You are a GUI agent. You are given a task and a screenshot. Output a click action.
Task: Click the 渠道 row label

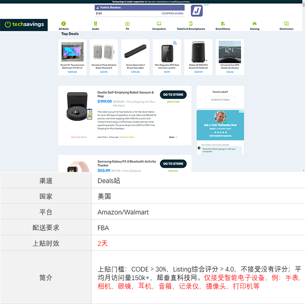(x=46, y=181)
